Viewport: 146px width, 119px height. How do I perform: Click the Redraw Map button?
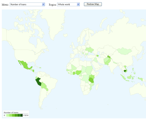[x=93, y=4]
